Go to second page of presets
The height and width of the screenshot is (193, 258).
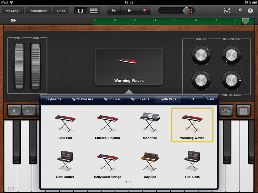(x=130, y=182)
